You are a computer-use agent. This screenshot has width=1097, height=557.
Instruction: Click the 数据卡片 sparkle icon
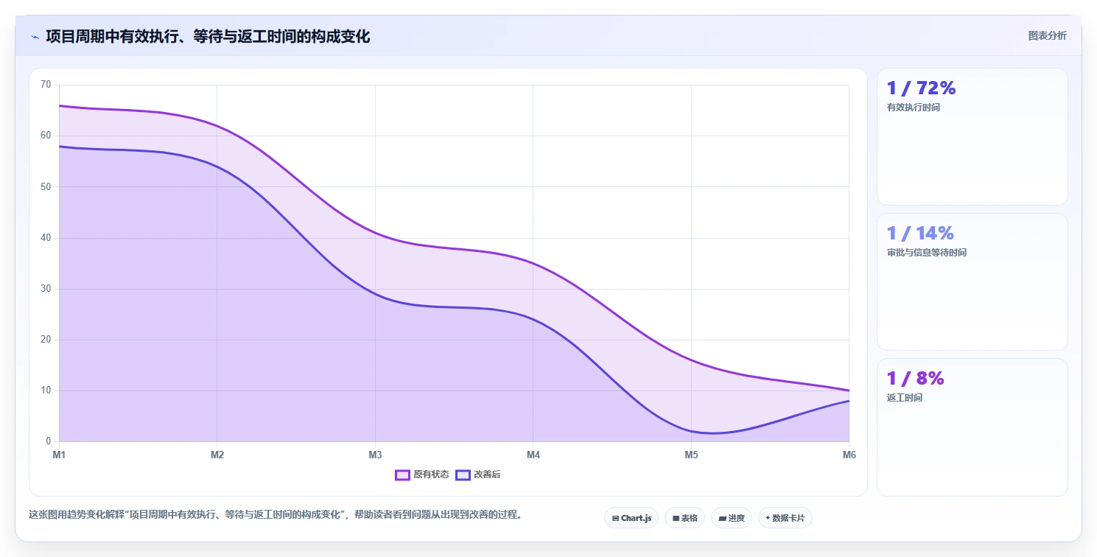(768, 518)
